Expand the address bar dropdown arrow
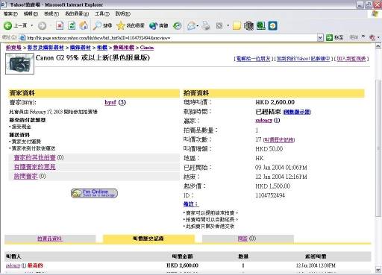Screen dimensions: 382x275 [320, 38]
